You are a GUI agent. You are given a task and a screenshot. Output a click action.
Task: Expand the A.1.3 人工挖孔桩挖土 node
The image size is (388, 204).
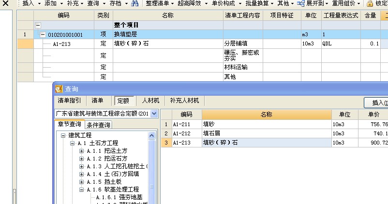coord(81,166)
